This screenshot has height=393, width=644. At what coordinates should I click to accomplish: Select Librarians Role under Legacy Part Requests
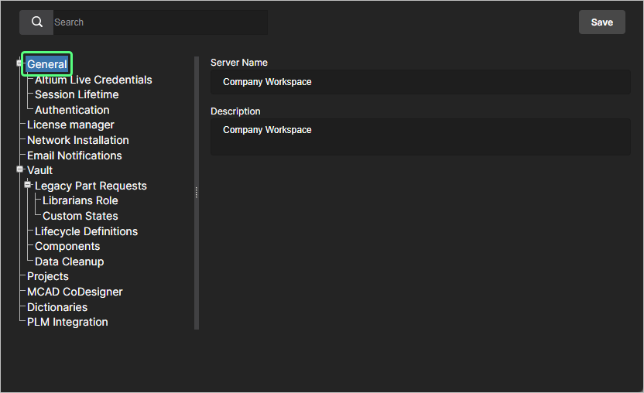(80, 200)
